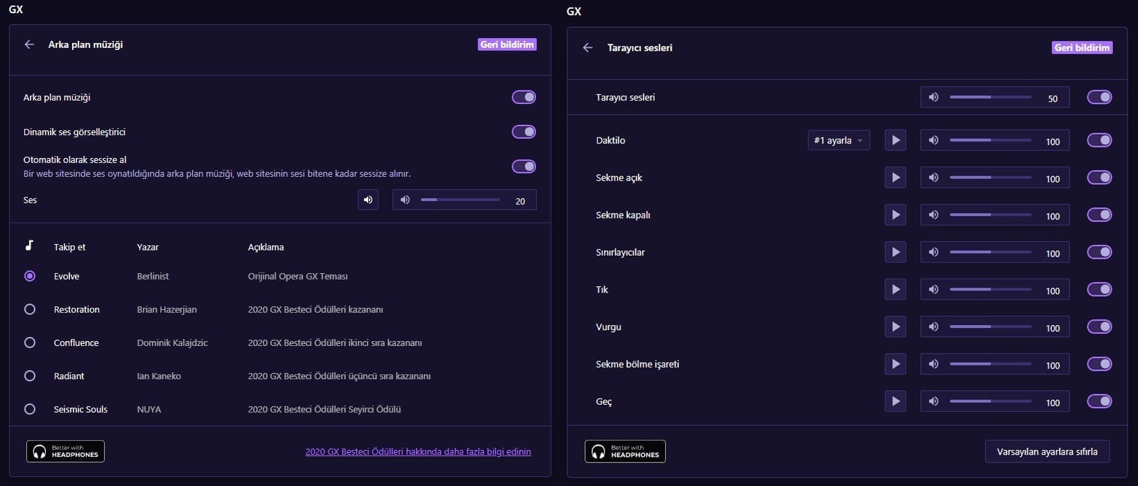Mute the Tık sound speaker icon
The image size is (1138, 486).
[x=933, y=290]
